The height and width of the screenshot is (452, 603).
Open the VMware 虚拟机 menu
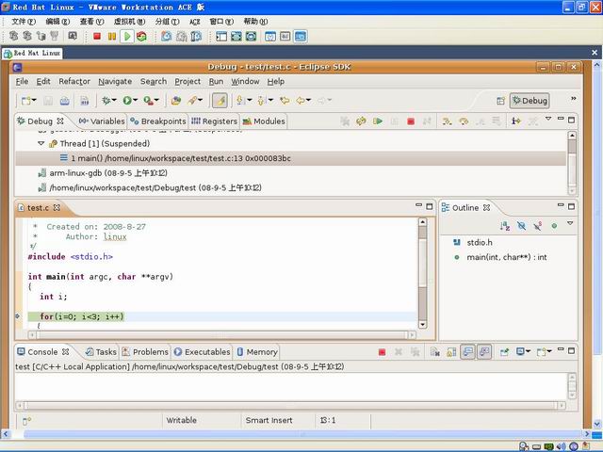129,22
